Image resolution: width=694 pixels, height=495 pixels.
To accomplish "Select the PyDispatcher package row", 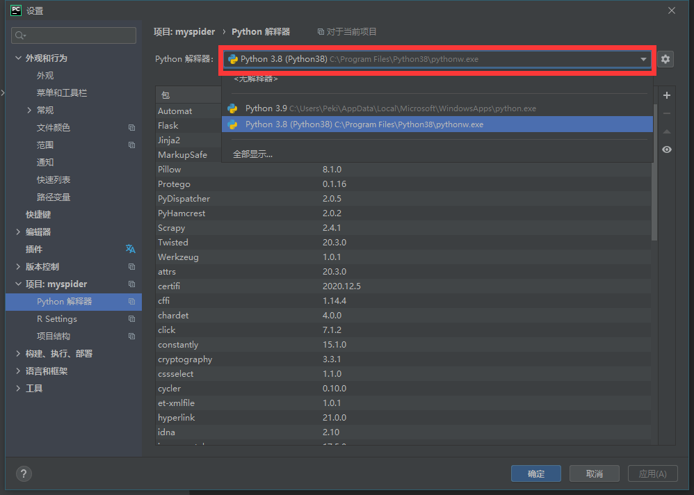I will click(x=403, y=199).
